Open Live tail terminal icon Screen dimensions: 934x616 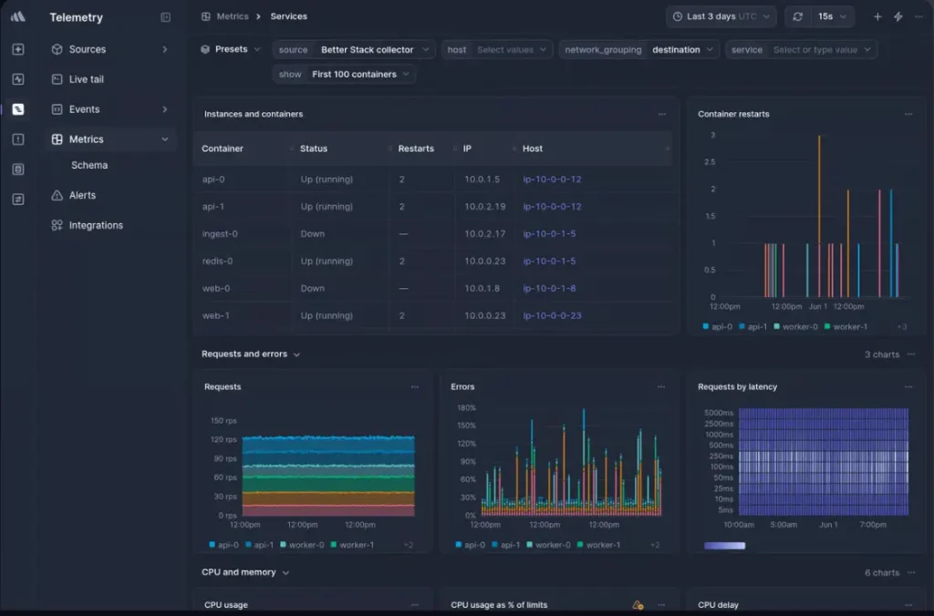pos(57,79)
